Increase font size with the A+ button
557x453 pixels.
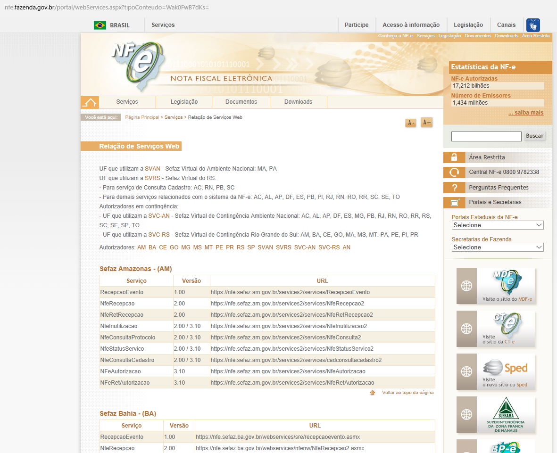tap(427, 122)
